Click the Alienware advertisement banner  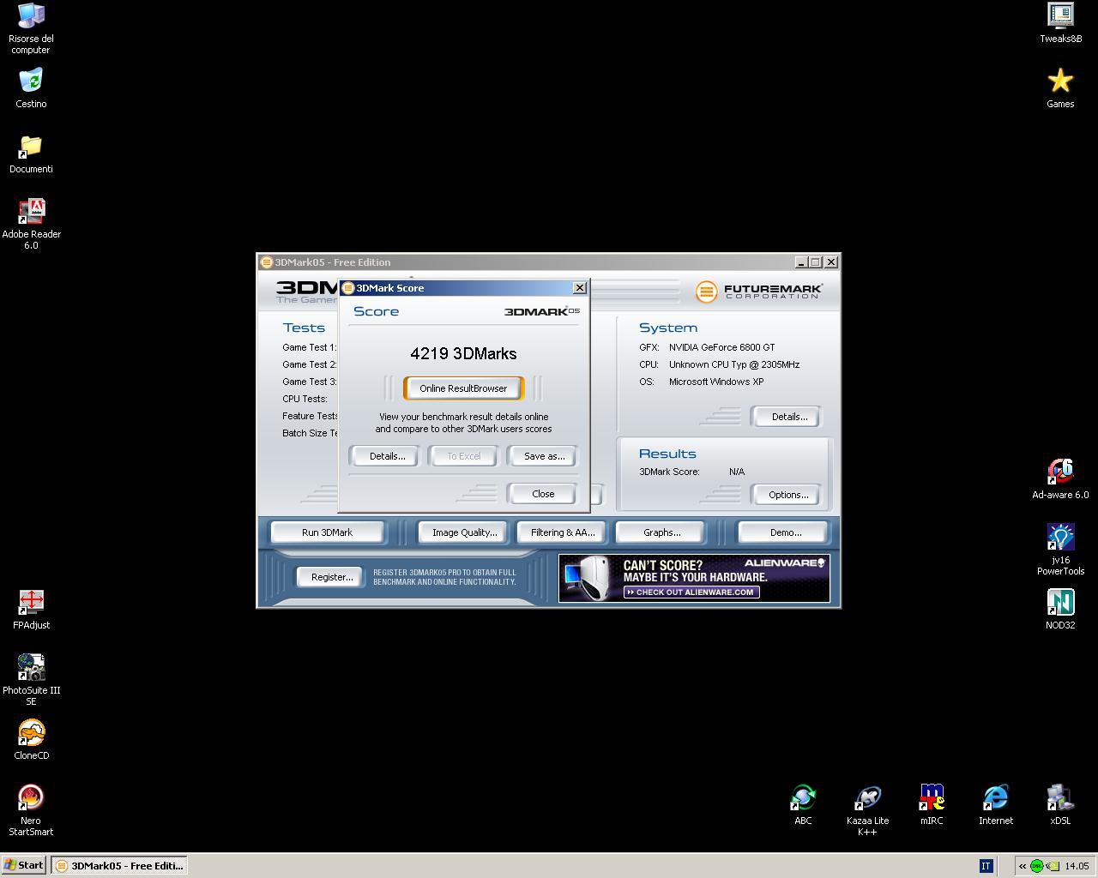(x=694, y=578)
